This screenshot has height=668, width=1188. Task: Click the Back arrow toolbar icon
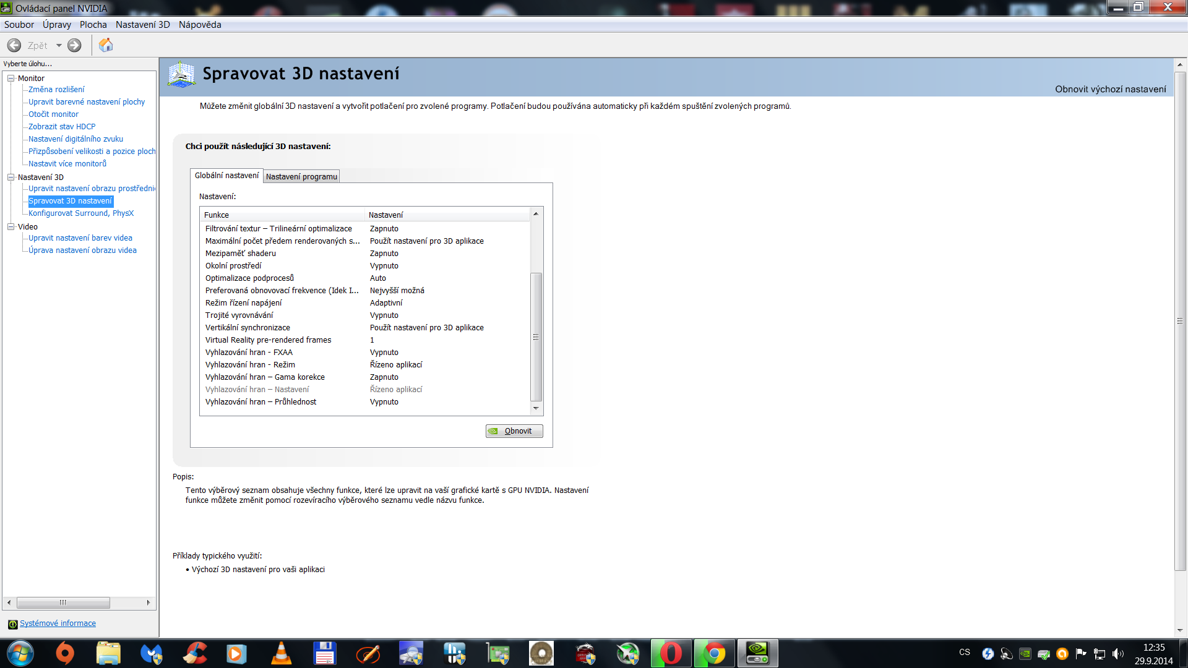14,45
